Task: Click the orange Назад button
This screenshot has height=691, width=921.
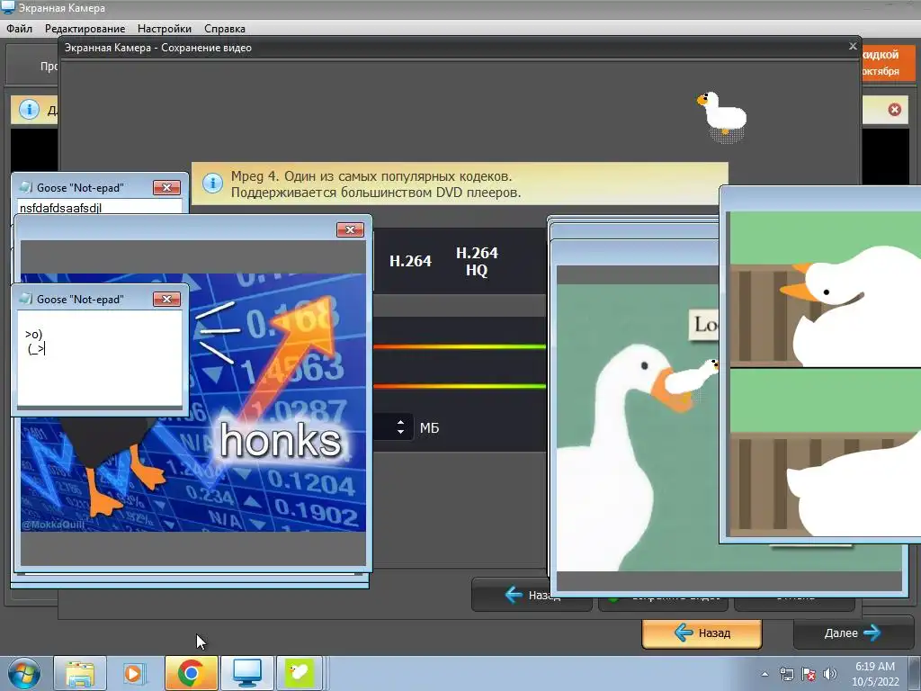Action: click(702, 633)
